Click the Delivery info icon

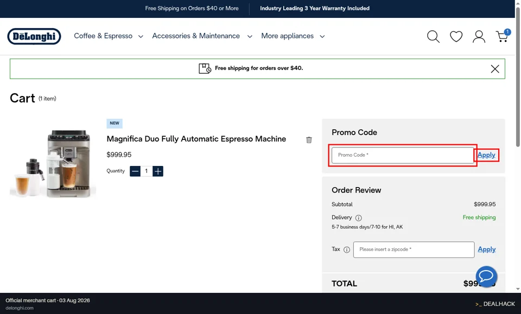click(359, 218)
